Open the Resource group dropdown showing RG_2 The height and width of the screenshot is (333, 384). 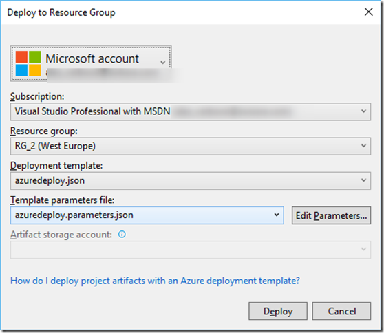pyautogui.click(x=191, y=146)
